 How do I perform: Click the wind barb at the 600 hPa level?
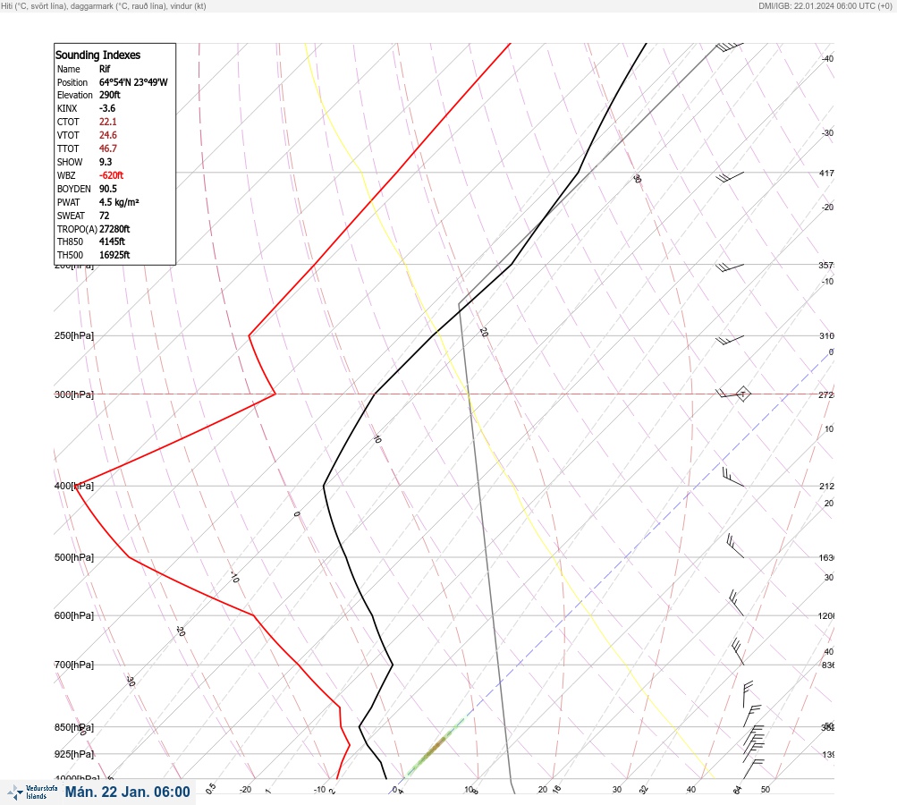pos(736,604)
